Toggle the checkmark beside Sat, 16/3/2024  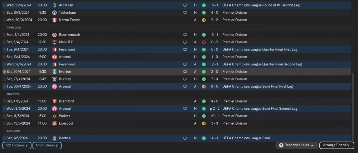coord(4,13)
